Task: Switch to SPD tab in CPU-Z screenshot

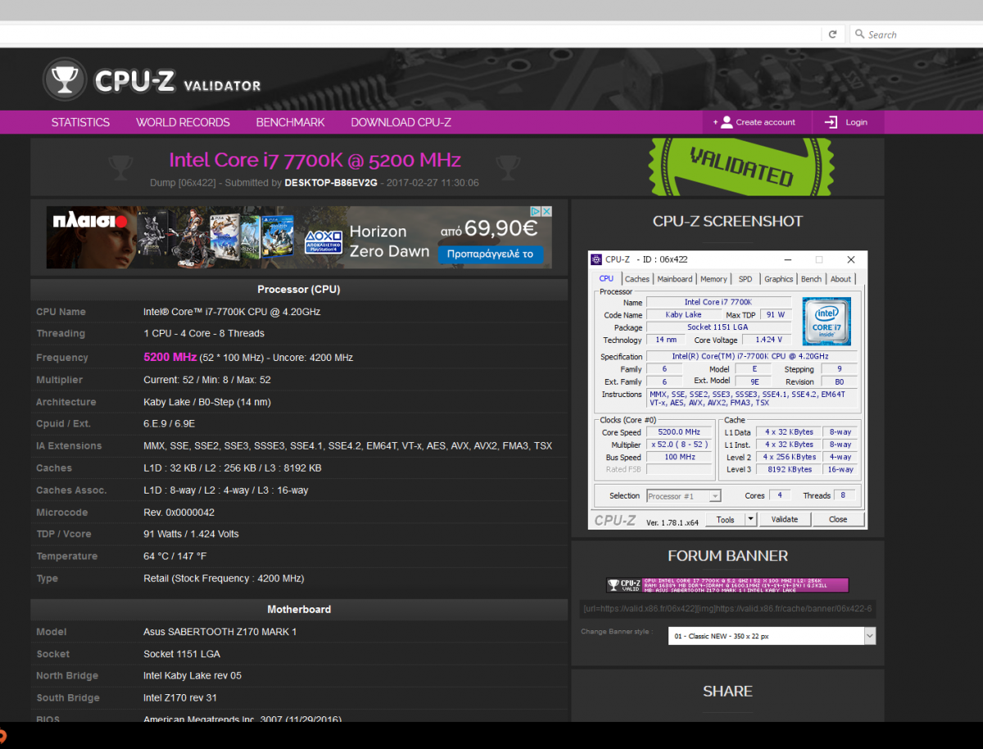Action: (x=745, y=279)
